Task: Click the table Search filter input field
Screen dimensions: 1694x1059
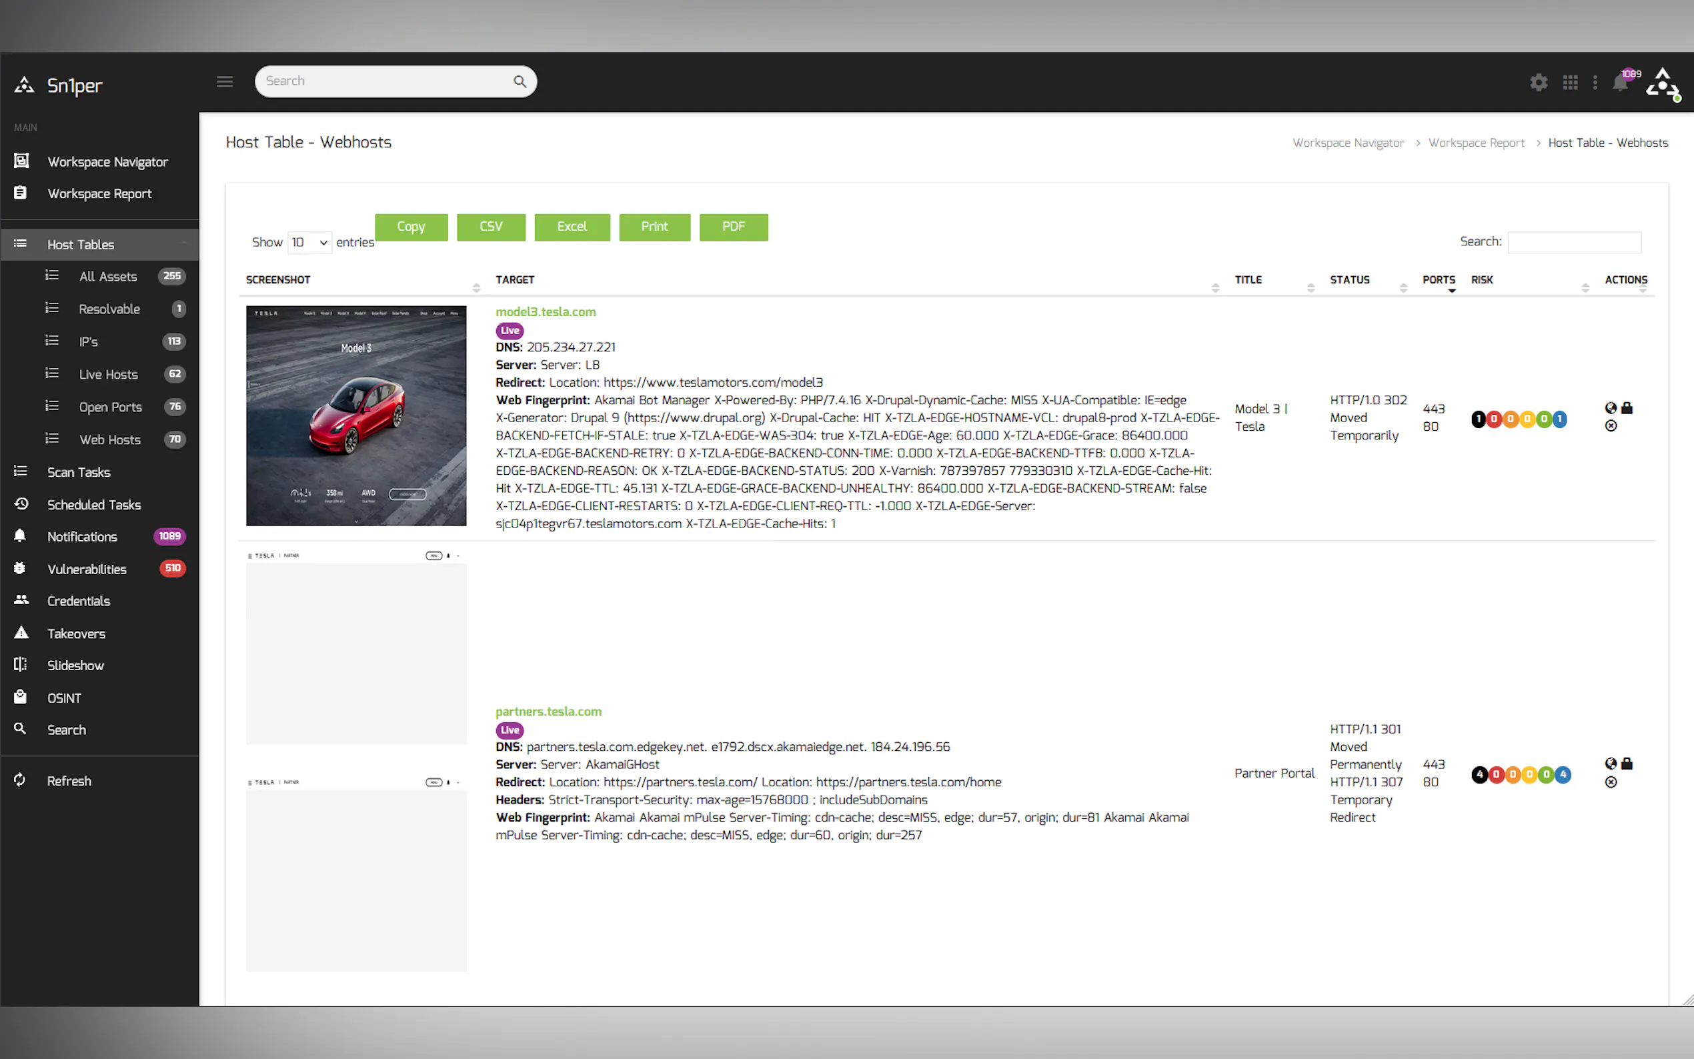Action: point(1573,241)
